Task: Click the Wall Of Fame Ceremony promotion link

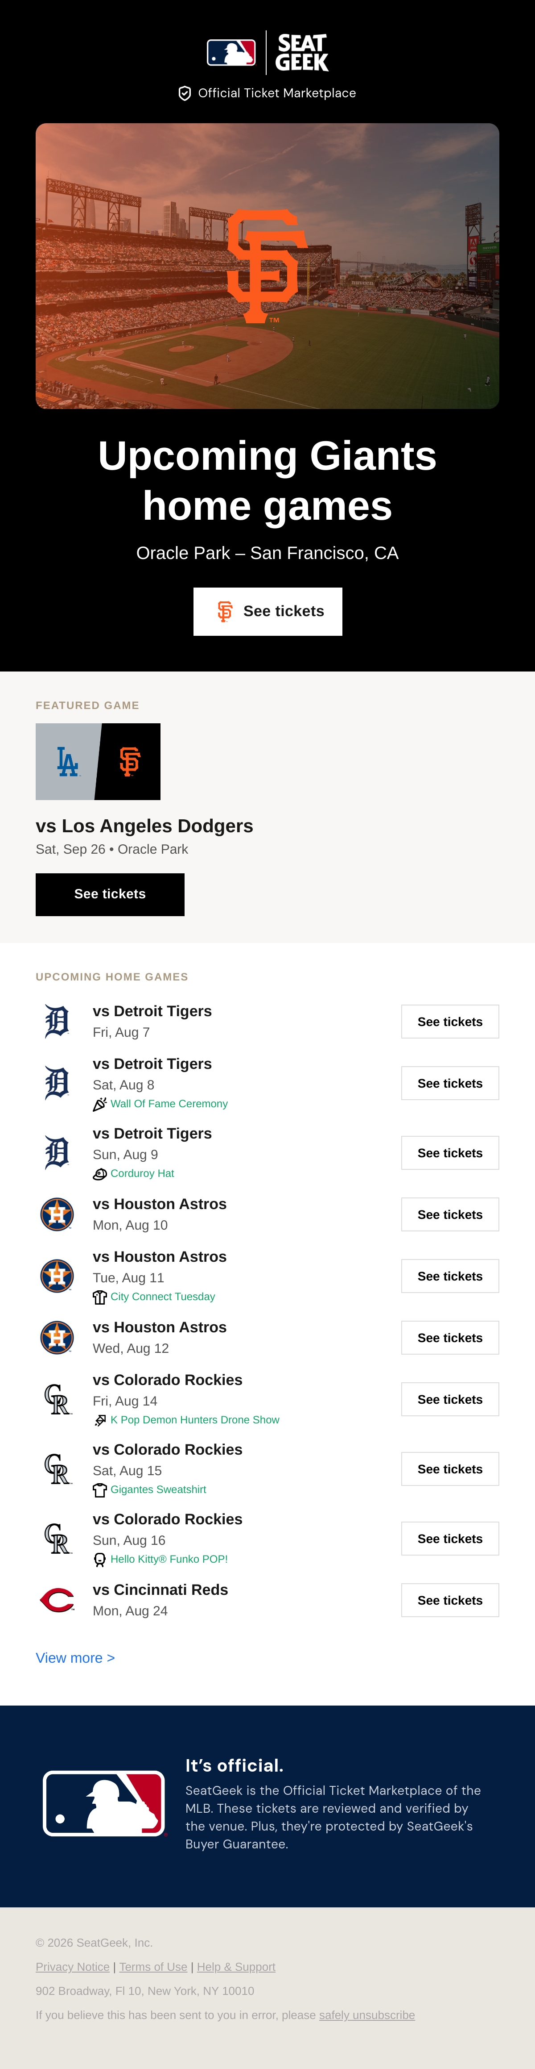Action: [x=169, y=1104]
